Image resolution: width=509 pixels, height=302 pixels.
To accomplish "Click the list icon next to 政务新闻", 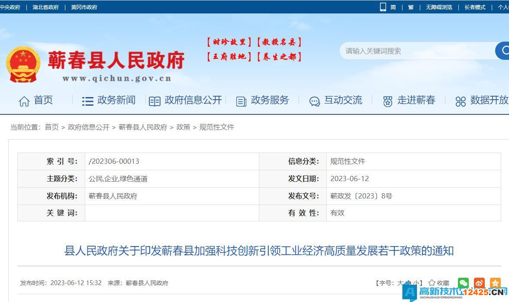I will pos(87,101).
